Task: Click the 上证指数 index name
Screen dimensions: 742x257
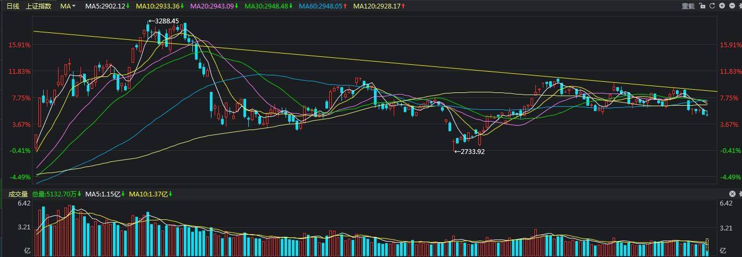Action: 39,6
